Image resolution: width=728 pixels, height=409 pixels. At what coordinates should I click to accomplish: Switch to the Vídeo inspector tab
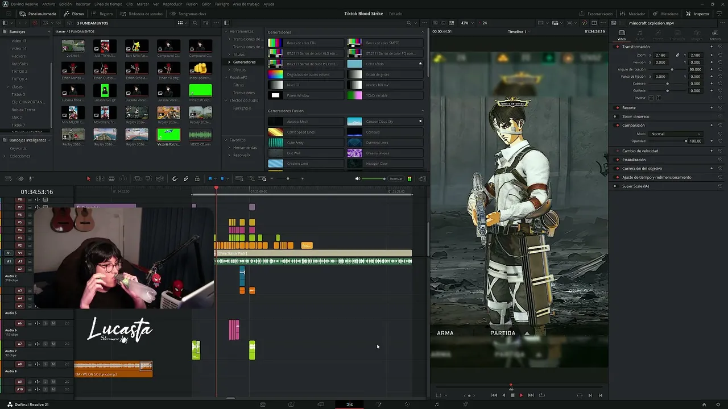(622, 35)
